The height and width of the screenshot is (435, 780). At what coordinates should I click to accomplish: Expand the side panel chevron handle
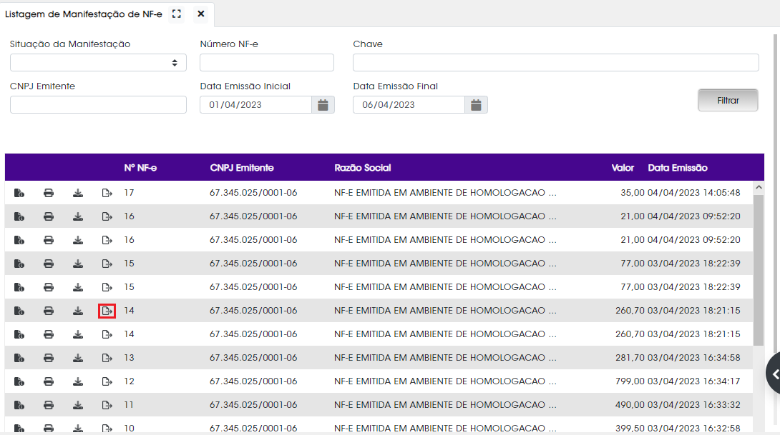click(774, 374)
